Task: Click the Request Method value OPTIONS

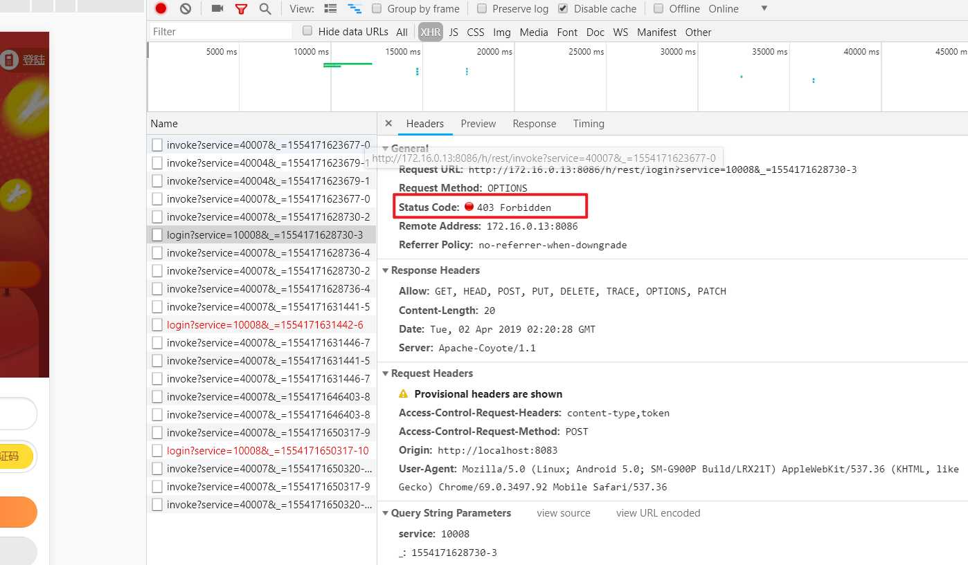Action: [x=507, y=188]
